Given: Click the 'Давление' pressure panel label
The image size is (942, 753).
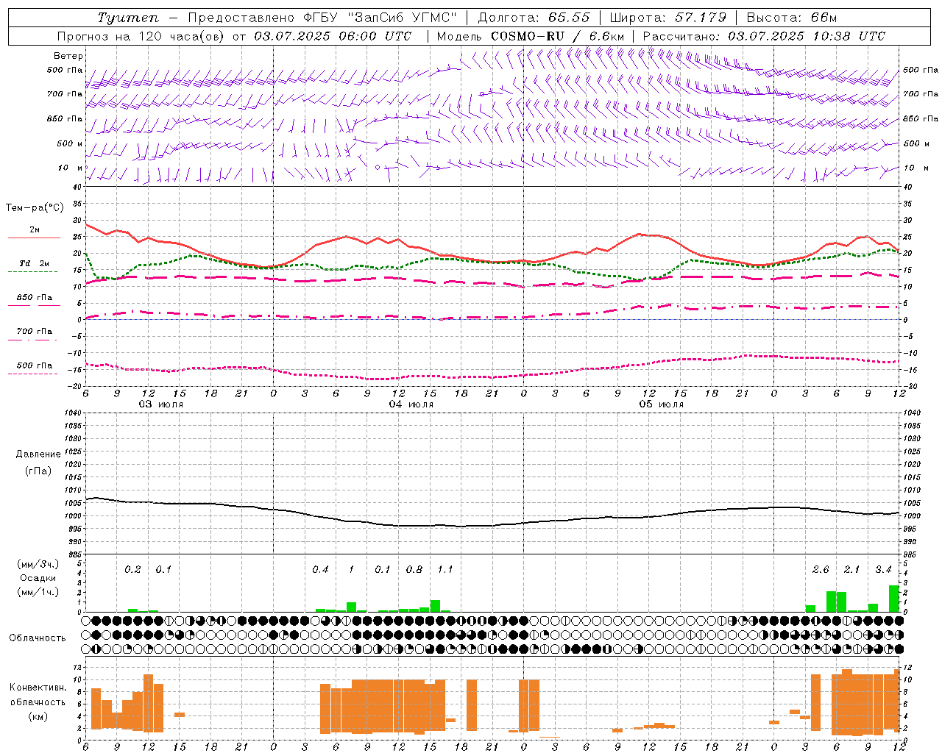Looking at the screenshot, I should click(38, 454).
